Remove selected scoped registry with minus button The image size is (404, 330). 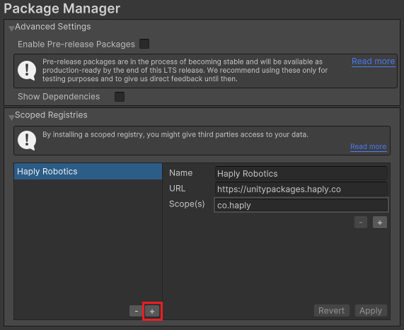(x=137, y=311)
